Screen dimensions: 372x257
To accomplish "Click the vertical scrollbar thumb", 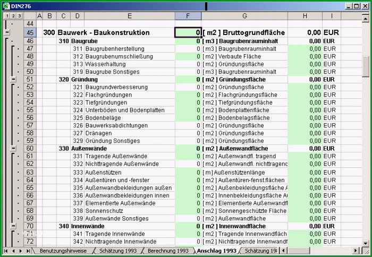I will 366,66.
